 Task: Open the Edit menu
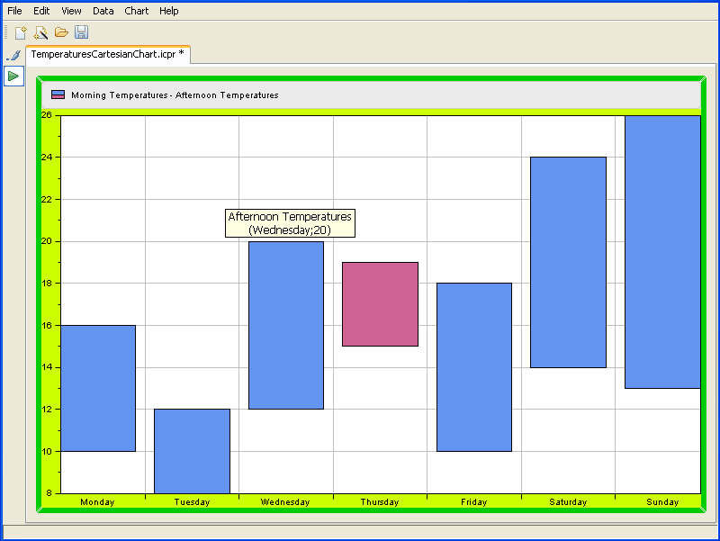41,11
